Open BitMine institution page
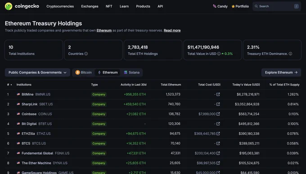This screenshot has width=306, height=174. point(27,94)
